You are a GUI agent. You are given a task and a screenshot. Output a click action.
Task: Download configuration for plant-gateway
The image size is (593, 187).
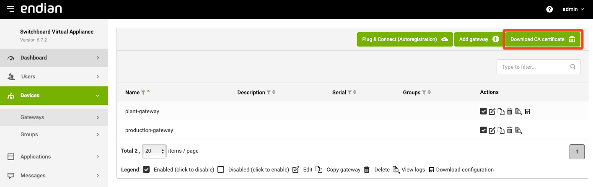(528, 112)
